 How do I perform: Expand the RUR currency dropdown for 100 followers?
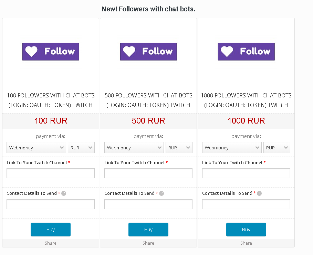tap(81, 148)
